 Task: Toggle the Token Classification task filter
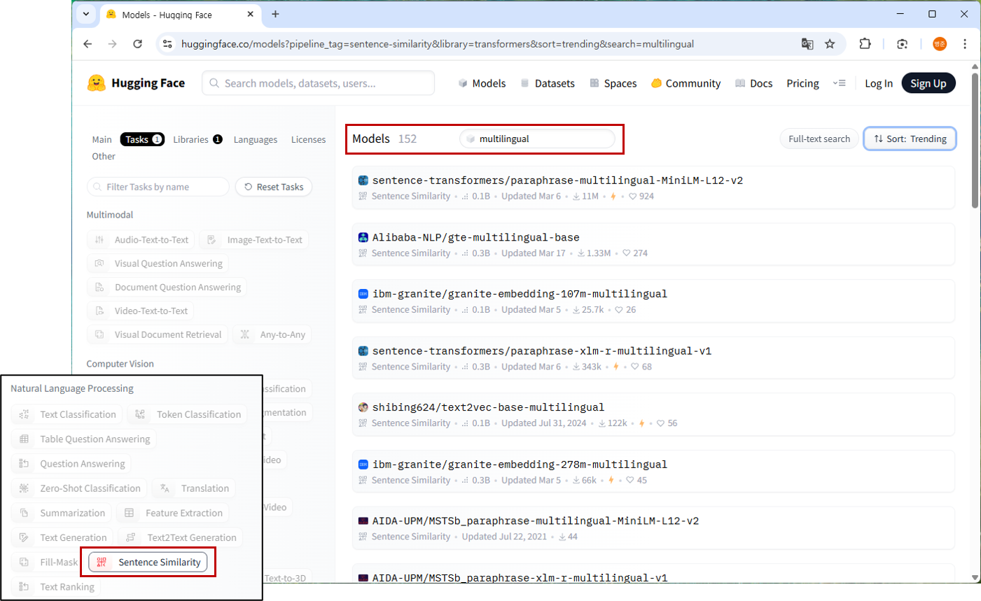tap(188, 415)
